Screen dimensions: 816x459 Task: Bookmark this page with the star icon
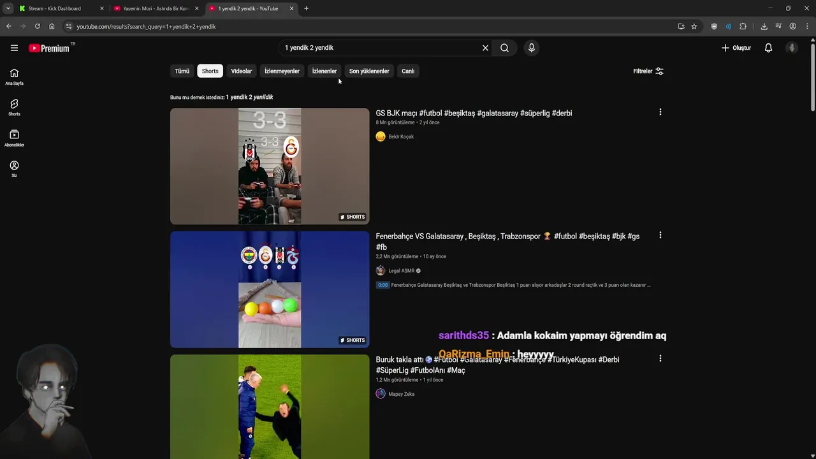[x=694, y=26]
